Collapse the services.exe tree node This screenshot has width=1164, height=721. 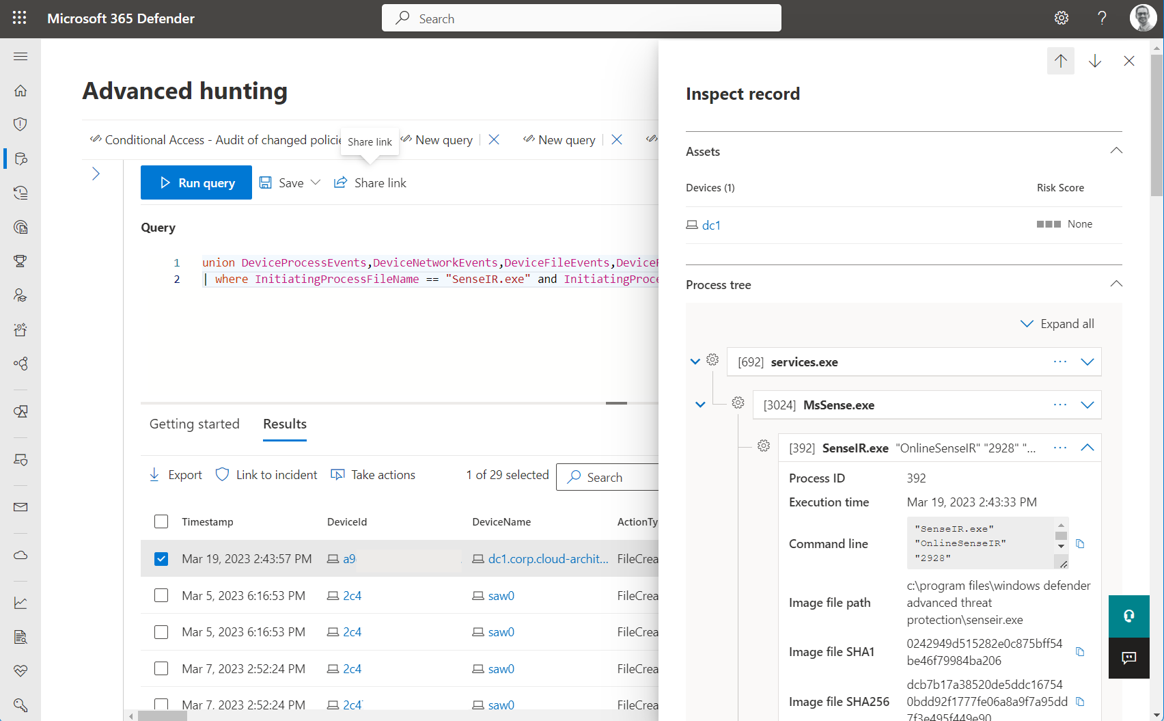coord(695,362)
